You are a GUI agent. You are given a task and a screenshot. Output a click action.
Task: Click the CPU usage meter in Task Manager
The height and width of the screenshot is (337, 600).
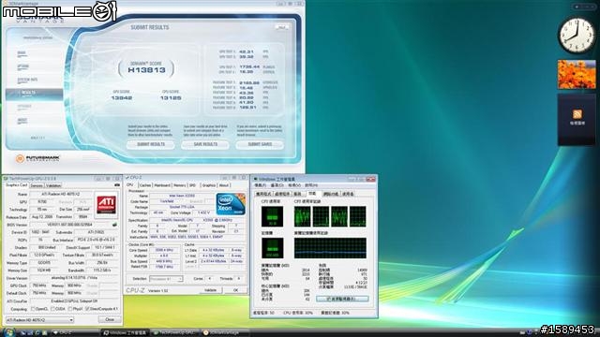[x=273, y=216]
